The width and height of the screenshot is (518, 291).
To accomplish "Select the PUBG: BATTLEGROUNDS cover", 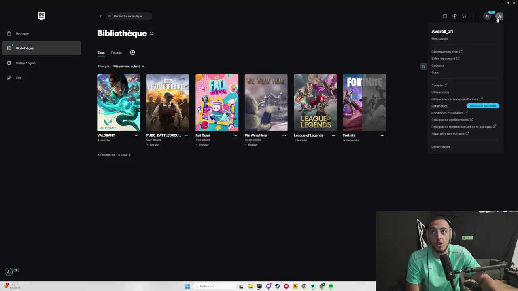I will (x=168, y=103).
